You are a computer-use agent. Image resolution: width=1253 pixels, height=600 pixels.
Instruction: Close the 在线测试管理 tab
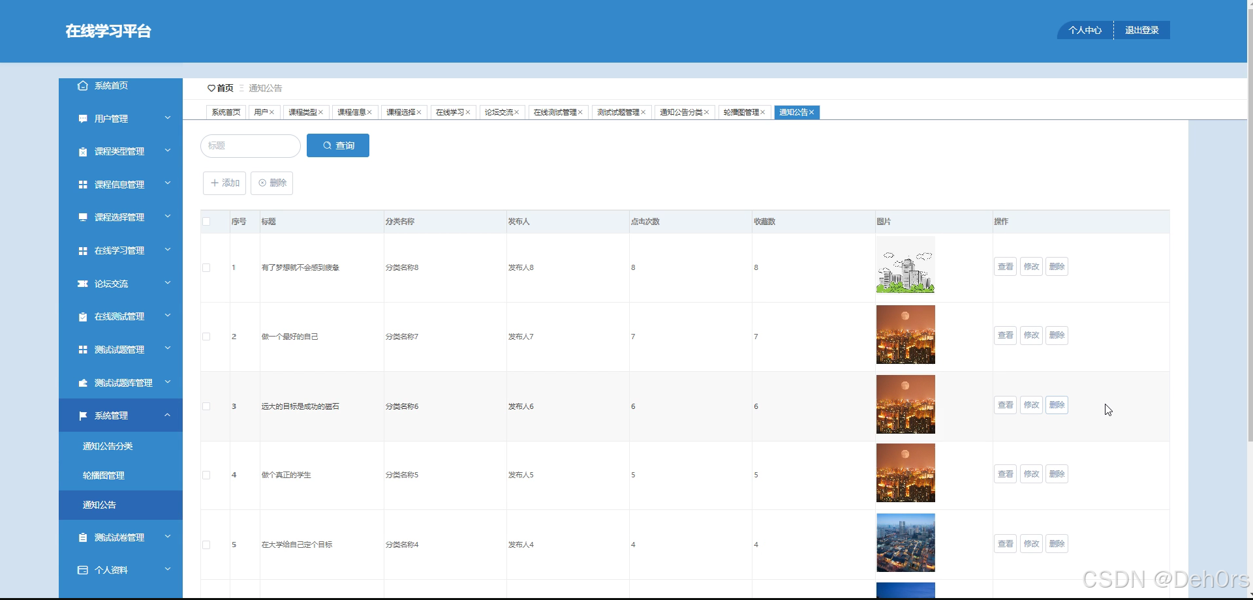tap(580, 112)
